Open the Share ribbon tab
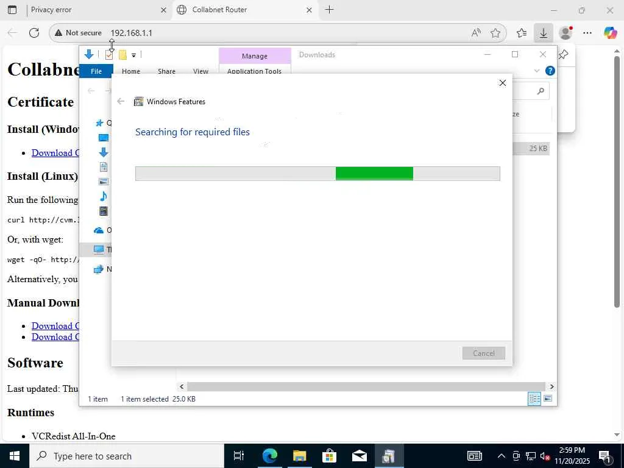The width and height of the screenshot is (624, 468). (x=166, y=71)
